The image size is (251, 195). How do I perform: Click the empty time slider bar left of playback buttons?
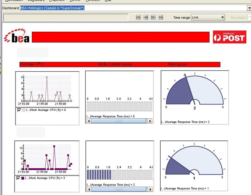coord(66,17)
